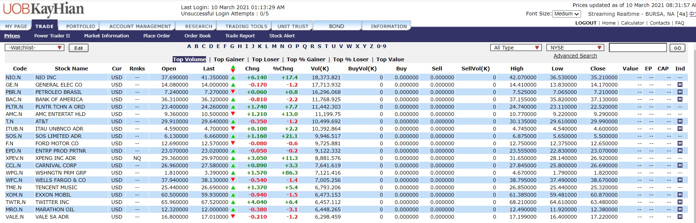Viewport: 696px width, 223px height.
Task: Open the Watchlist dropdown
Action: 35,48
